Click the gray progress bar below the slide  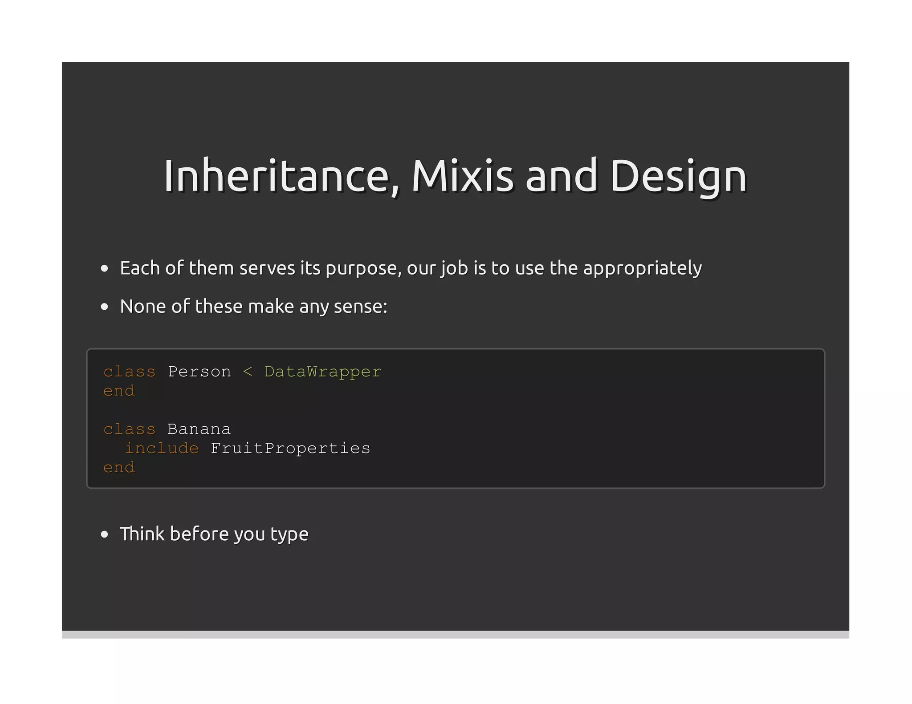coord(455,635)
